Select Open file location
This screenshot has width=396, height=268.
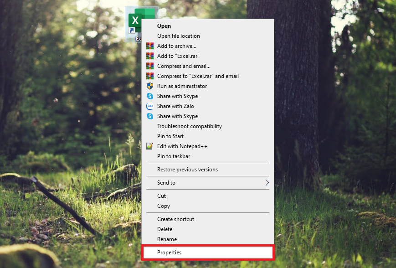tap(208, 36)
